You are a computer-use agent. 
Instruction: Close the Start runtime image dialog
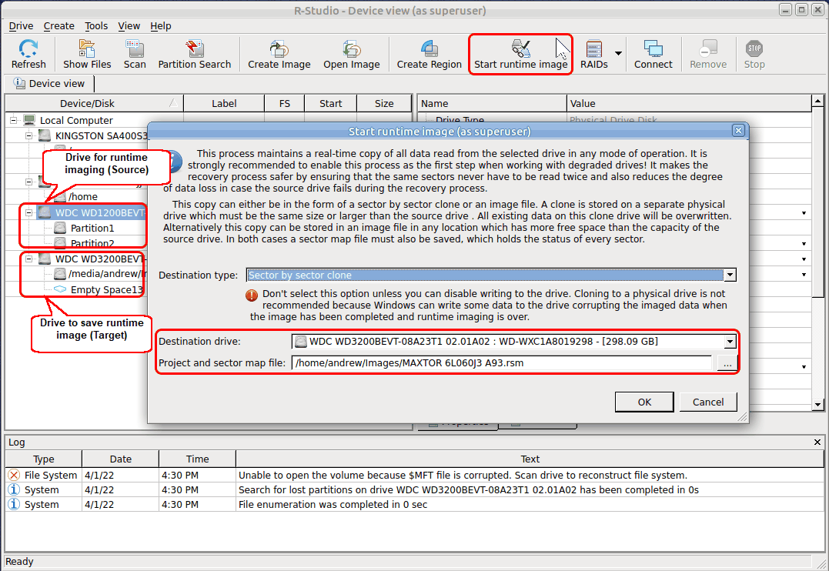coord(739,131)
